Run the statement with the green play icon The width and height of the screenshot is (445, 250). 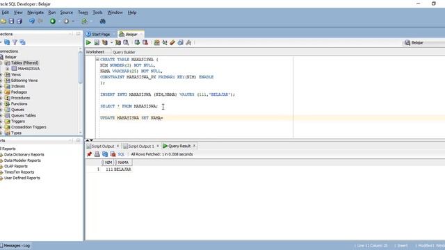point(88,42)
